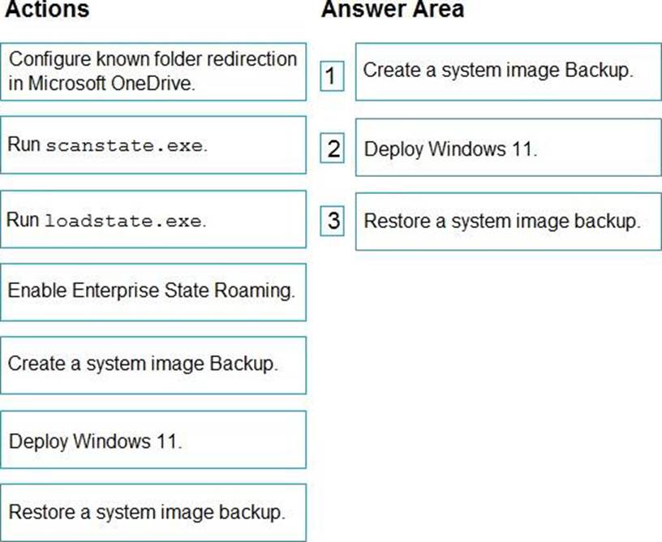Click the words "in Microsoft OneDrive"
Image resolution: width=662 pixels, height=542 pixels.
(101, 84)
